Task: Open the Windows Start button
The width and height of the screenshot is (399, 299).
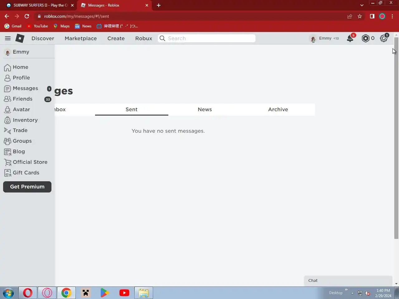Action: click(x=8, y=293)
